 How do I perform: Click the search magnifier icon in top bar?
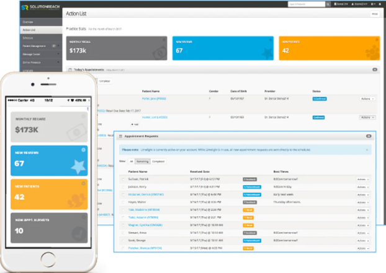pyautogui.click(x=328, y=4)
